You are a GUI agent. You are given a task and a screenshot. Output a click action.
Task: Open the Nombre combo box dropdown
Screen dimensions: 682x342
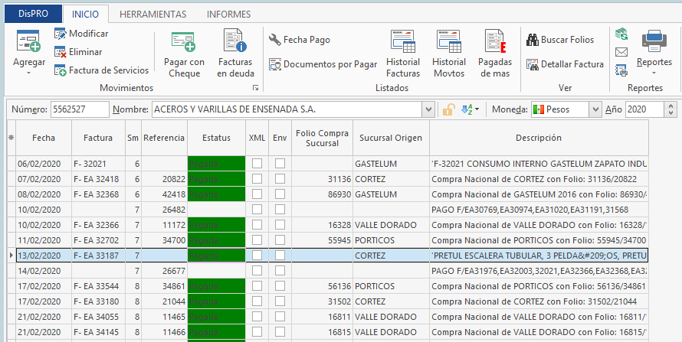pos(429,110)
